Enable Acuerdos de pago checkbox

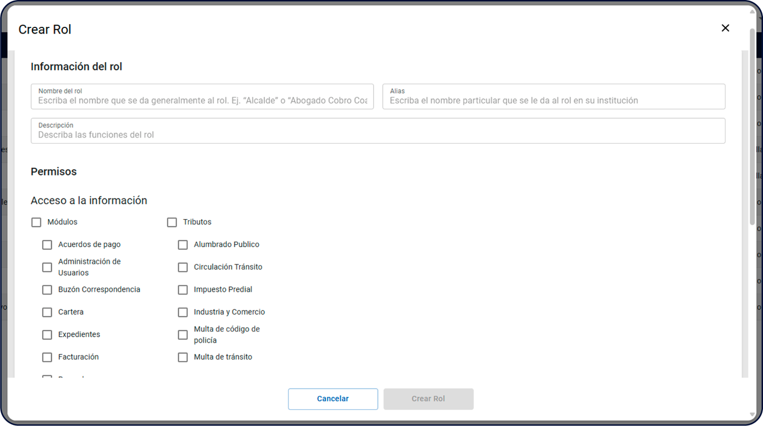47,245
